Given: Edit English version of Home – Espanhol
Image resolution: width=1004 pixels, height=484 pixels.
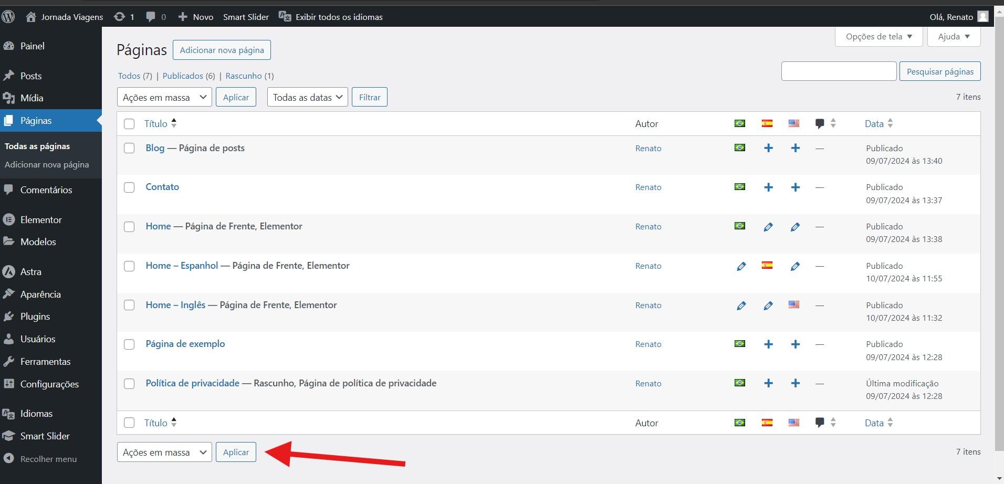Looking at the screenshot, I should click(796, 266).
